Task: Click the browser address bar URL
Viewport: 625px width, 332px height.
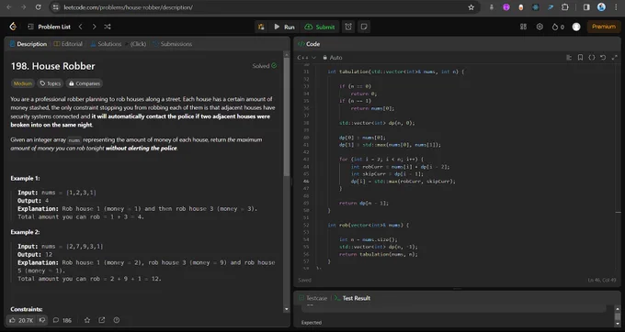Action: [128, 7]
